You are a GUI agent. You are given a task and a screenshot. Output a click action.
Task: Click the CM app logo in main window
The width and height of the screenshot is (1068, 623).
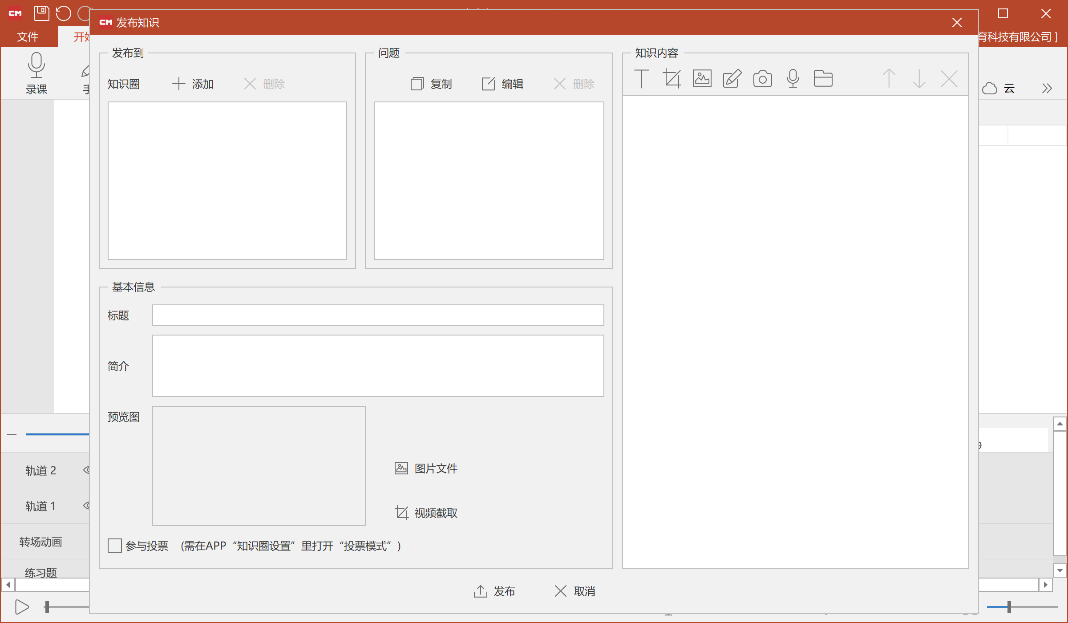(15, 13)
